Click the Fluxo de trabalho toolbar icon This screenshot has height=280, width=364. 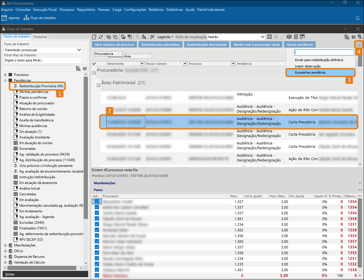point(26,18)
